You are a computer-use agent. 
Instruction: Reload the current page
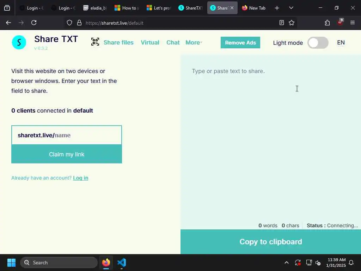point(34,23)
